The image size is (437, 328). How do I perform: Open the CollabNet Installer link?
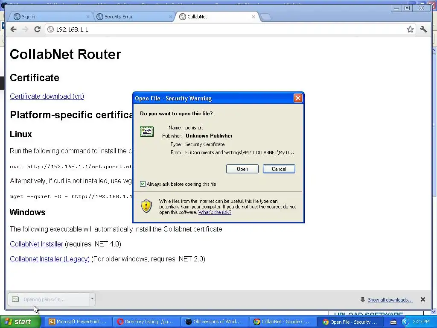pos(37,244)
